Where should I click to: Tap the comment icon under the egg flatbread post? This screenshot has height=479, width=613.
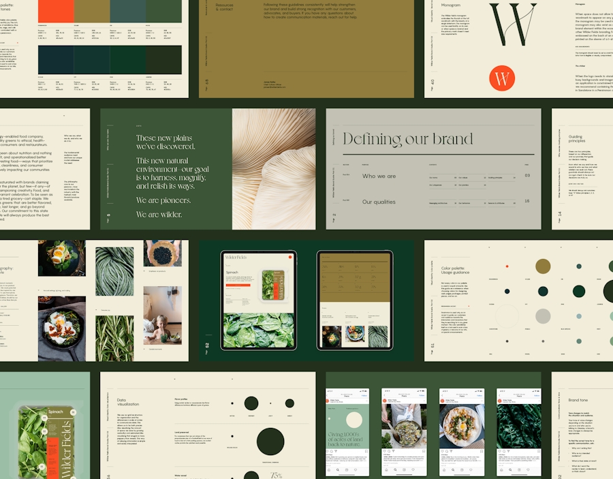click(446, 451)
